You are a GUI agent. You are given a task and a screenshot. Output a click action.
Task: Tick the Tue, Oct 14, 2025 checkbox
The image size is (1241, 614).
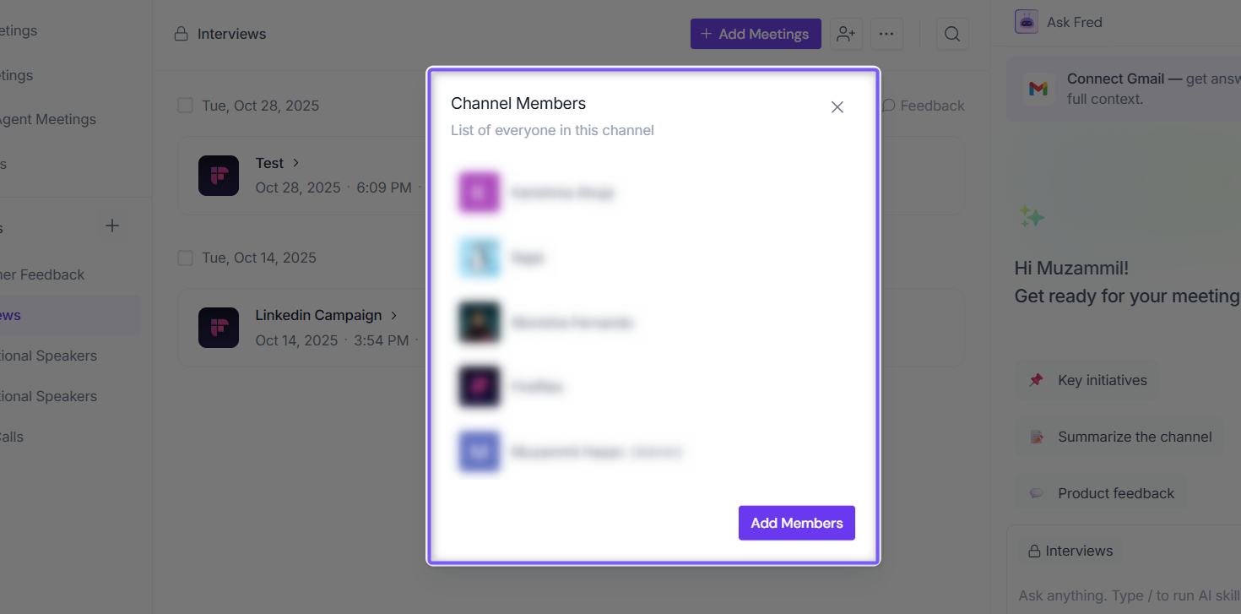(x=185, y=258)
